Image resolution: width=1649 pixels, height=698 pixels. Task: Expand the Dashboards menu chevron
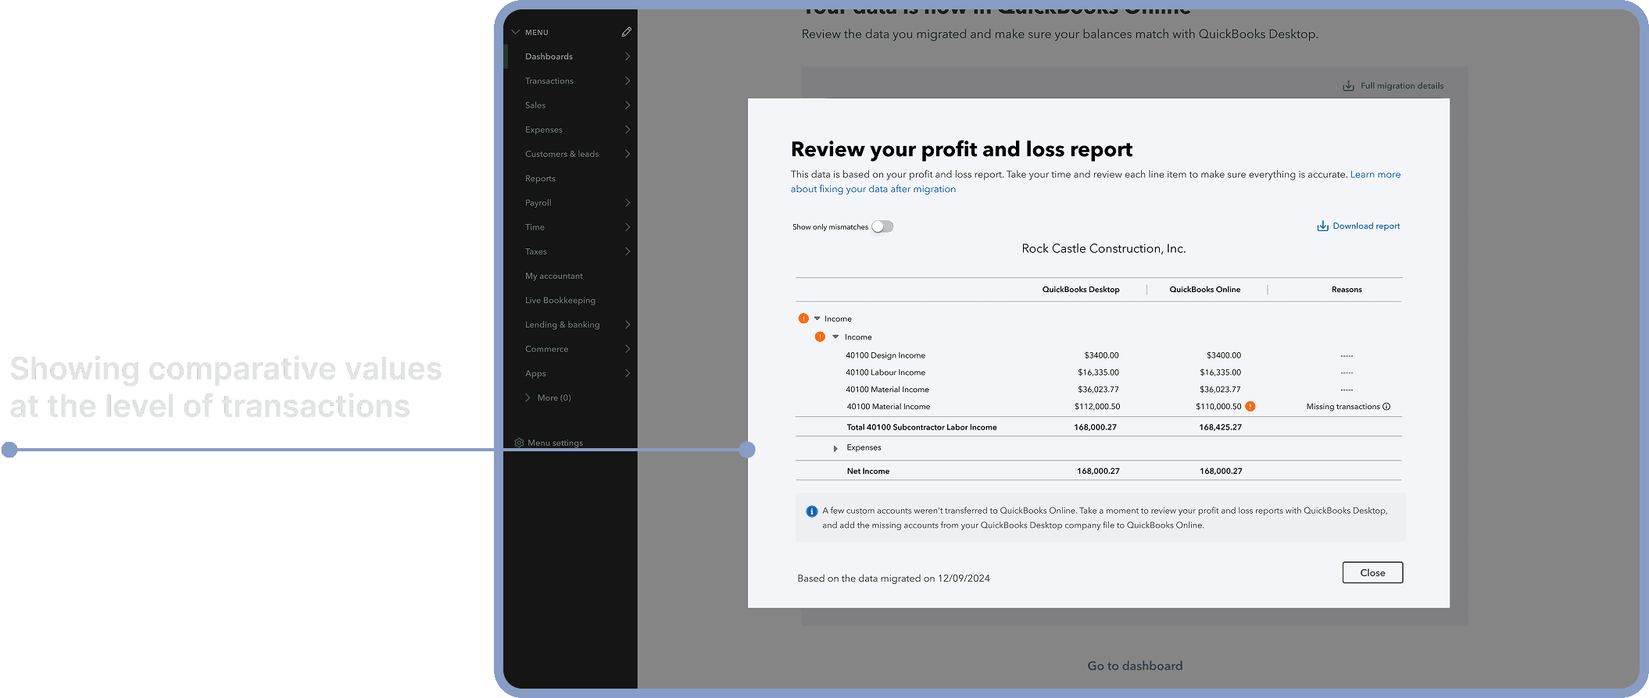628,56
